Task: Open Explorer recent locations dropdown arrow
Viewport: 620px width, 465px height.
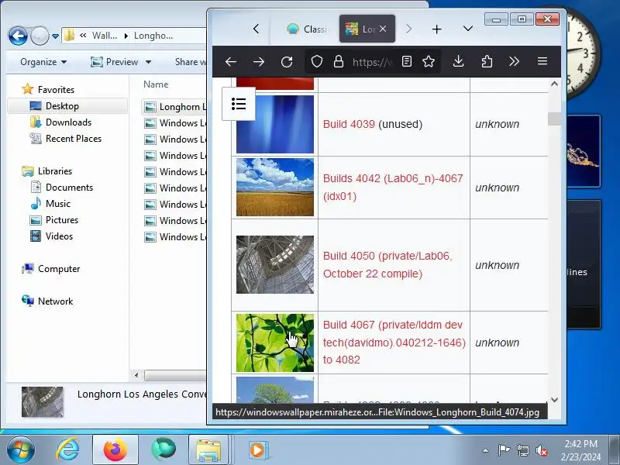Action: coord(55,36)
